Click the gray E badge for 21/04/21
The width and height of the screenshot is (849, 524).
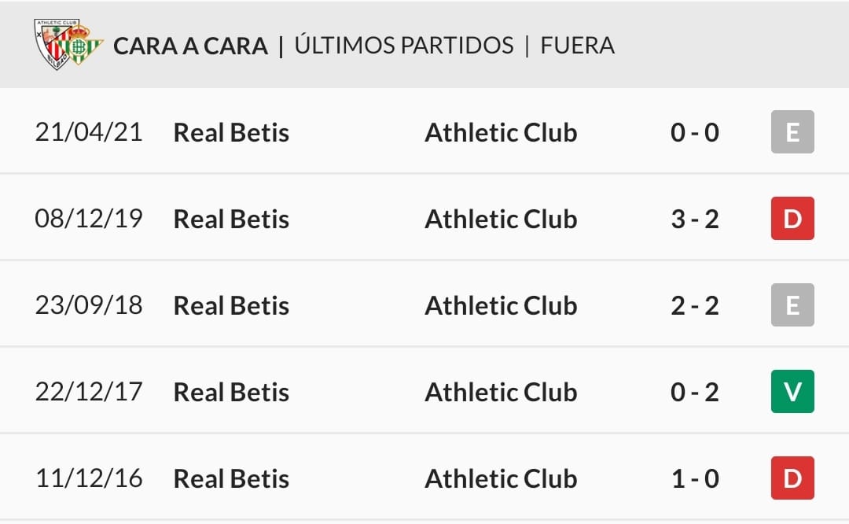coord(792,132)
